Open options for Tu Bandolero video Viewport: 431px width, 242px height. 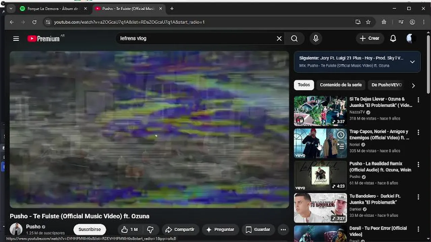(418, 197)
